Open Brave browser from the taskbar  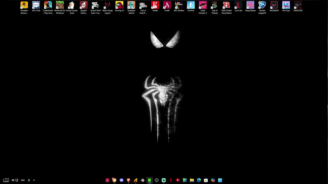tap(128, 180)
